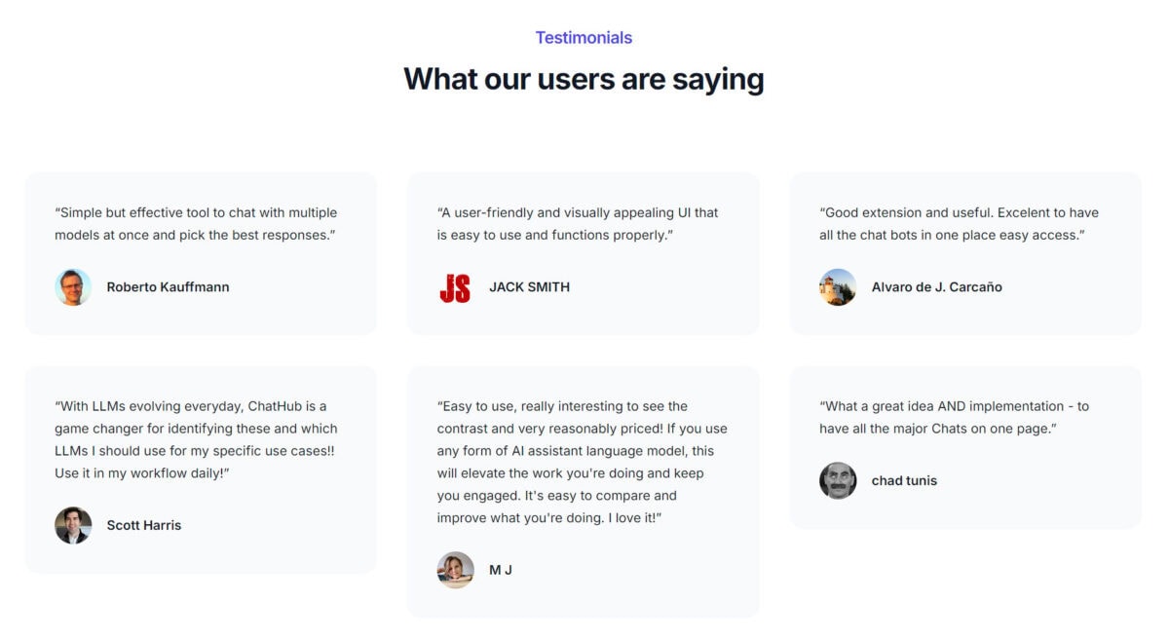Click the "What our users are saying" heading
The image size is (1169, 639).
click(584, 79)
